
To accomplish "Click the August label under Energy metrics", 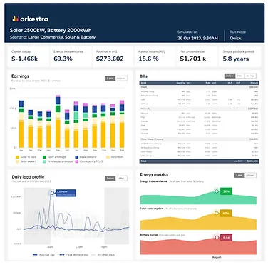I will click(x=217, y=257).
